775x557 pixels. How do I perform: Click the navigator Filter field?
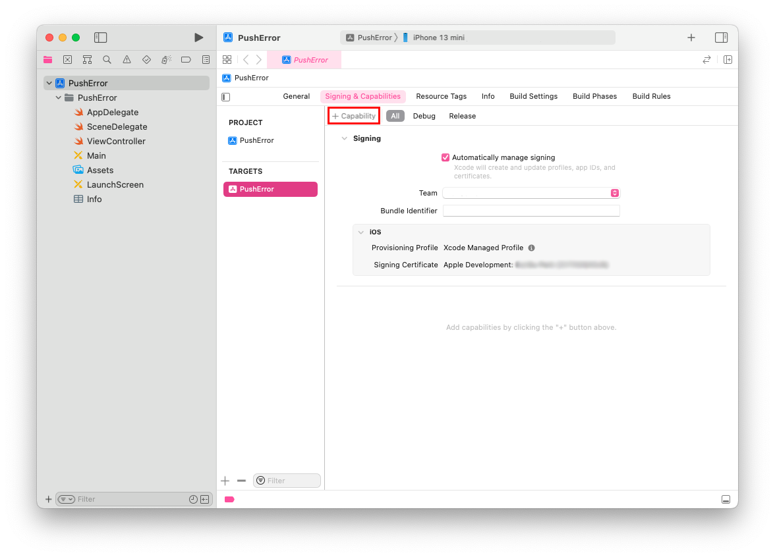coord(134,499)
